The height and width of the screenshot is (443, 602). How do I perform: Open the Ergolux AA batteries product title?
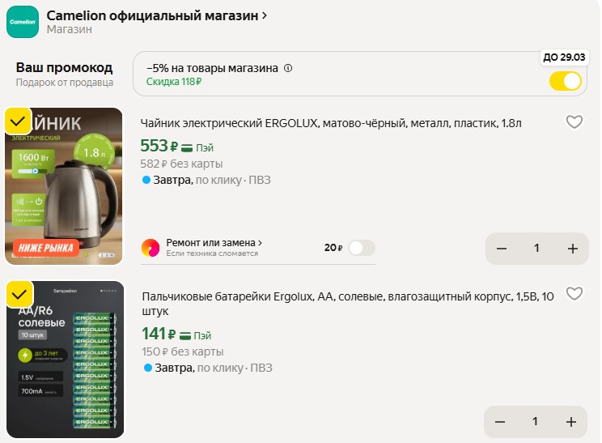point(347,304)
